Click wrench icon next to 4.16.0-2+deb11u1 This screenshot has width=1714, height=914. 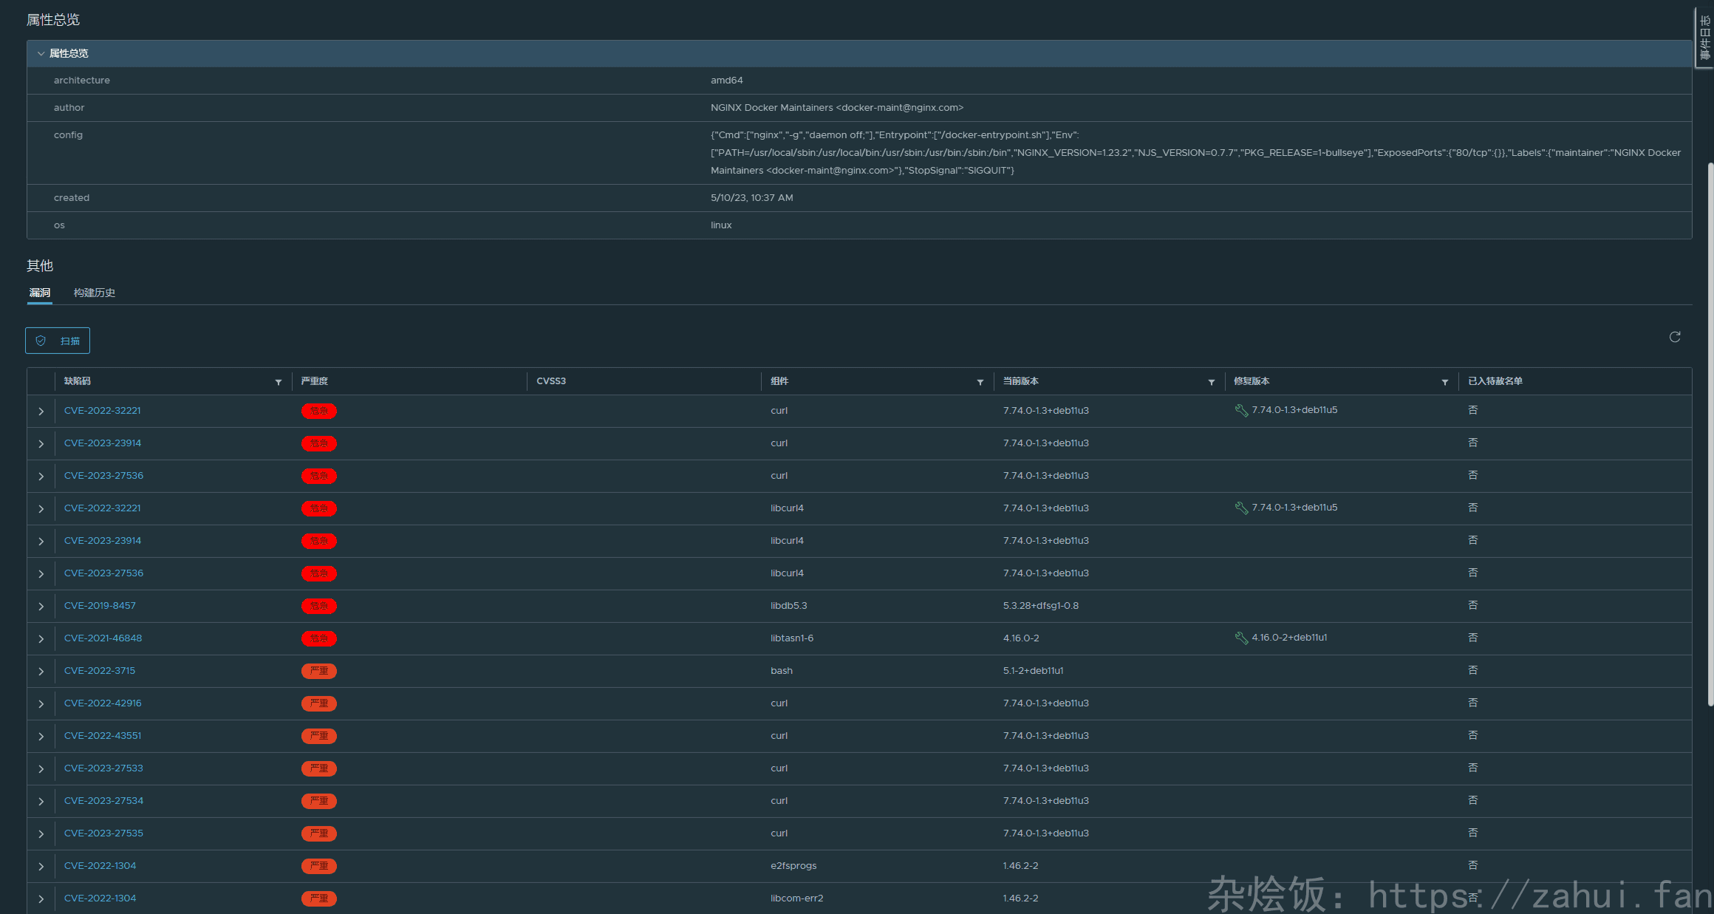click(x=1241, y=638)
